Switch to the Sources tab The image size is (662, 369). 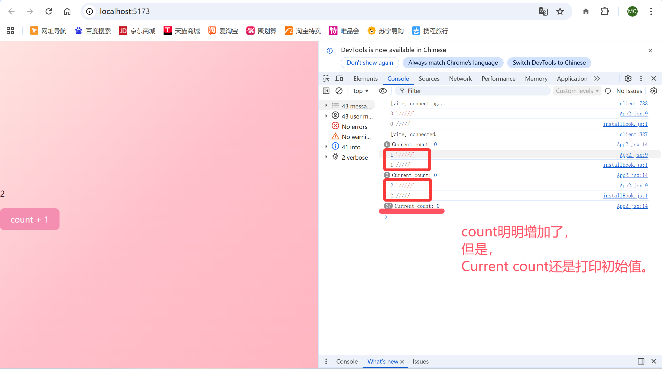point(429,79)
